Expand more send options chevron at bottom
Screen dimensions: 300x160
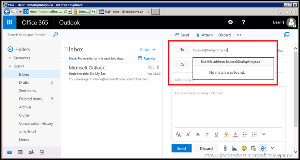tap(272, 148)
